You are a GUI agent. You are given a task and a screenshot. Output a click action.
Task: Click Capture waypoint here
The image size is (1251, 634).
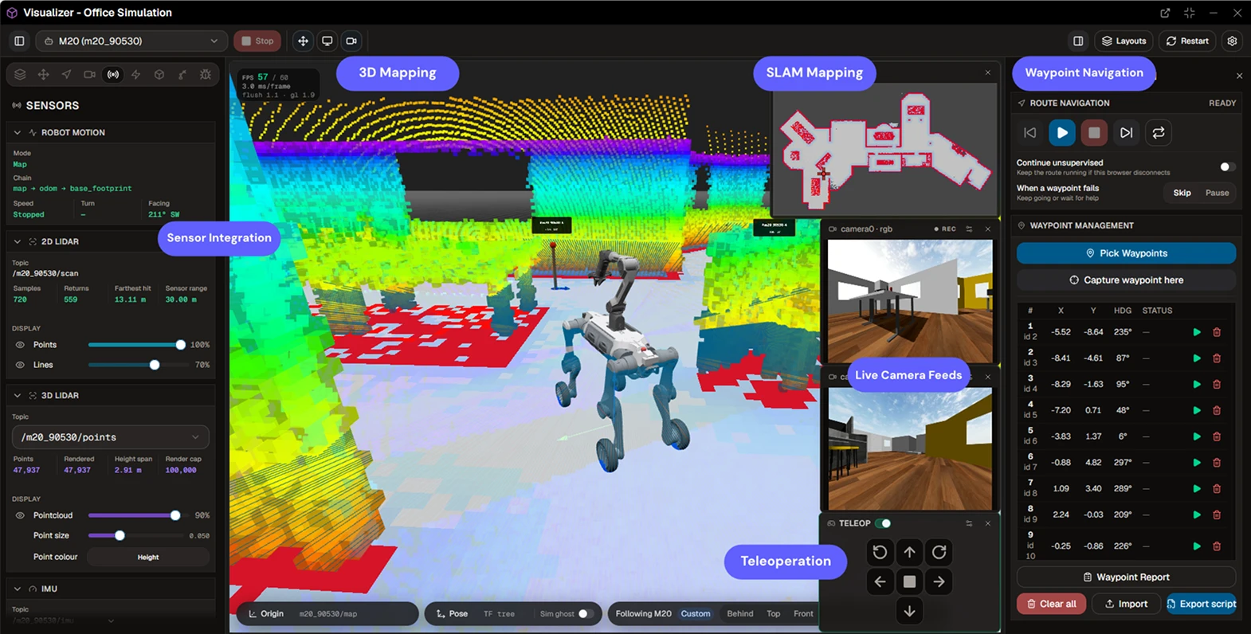coord(1126,280)
